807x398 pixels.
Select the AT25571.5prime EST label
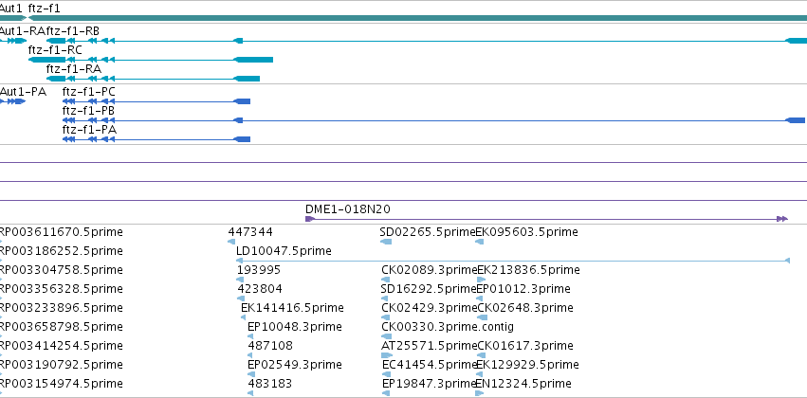pos(430,345)
